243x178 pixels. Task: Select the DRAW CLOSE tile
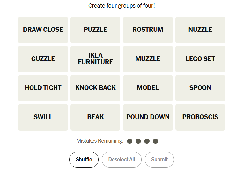point(43,30)
